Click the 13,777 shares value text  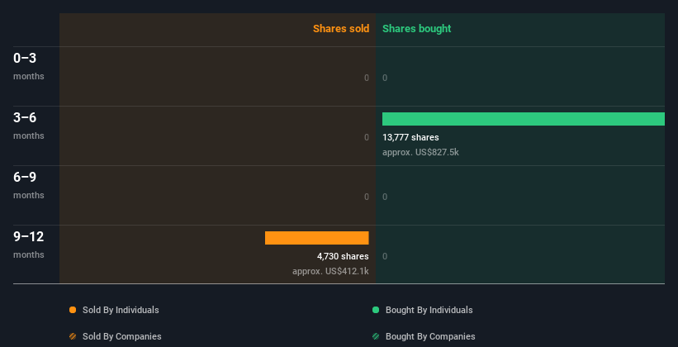[410, 138]
